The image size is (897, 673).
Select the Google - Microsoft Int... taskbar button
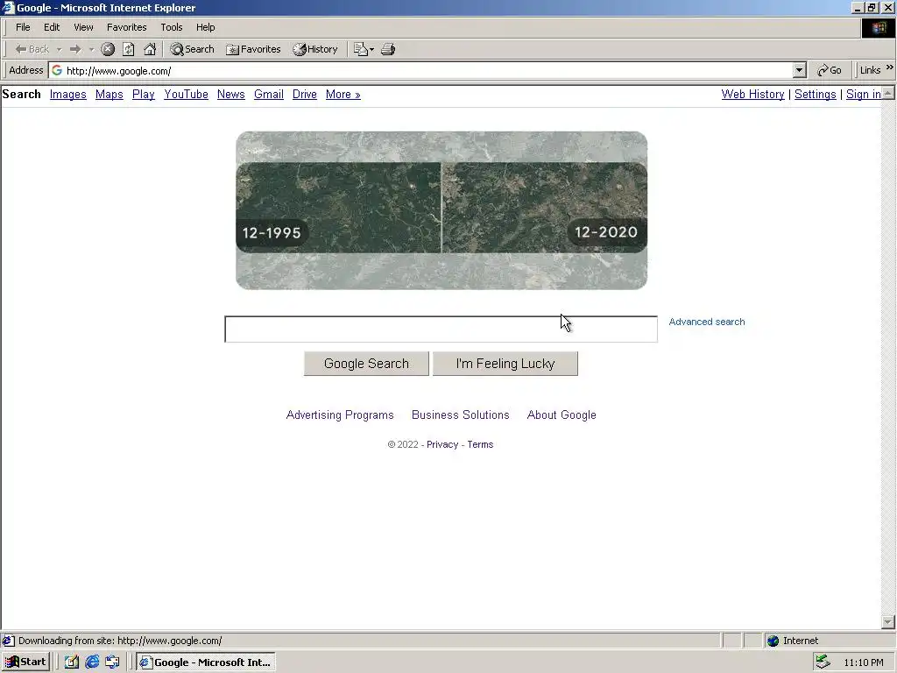(206, 662)
